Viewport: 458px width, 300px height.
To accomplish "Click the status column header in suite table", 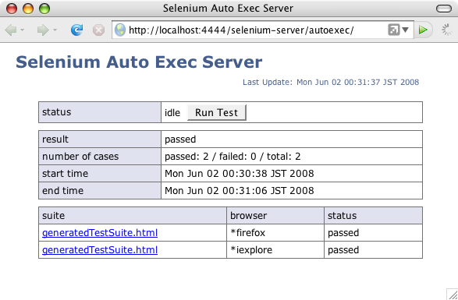I will click(x=373, y=215).
